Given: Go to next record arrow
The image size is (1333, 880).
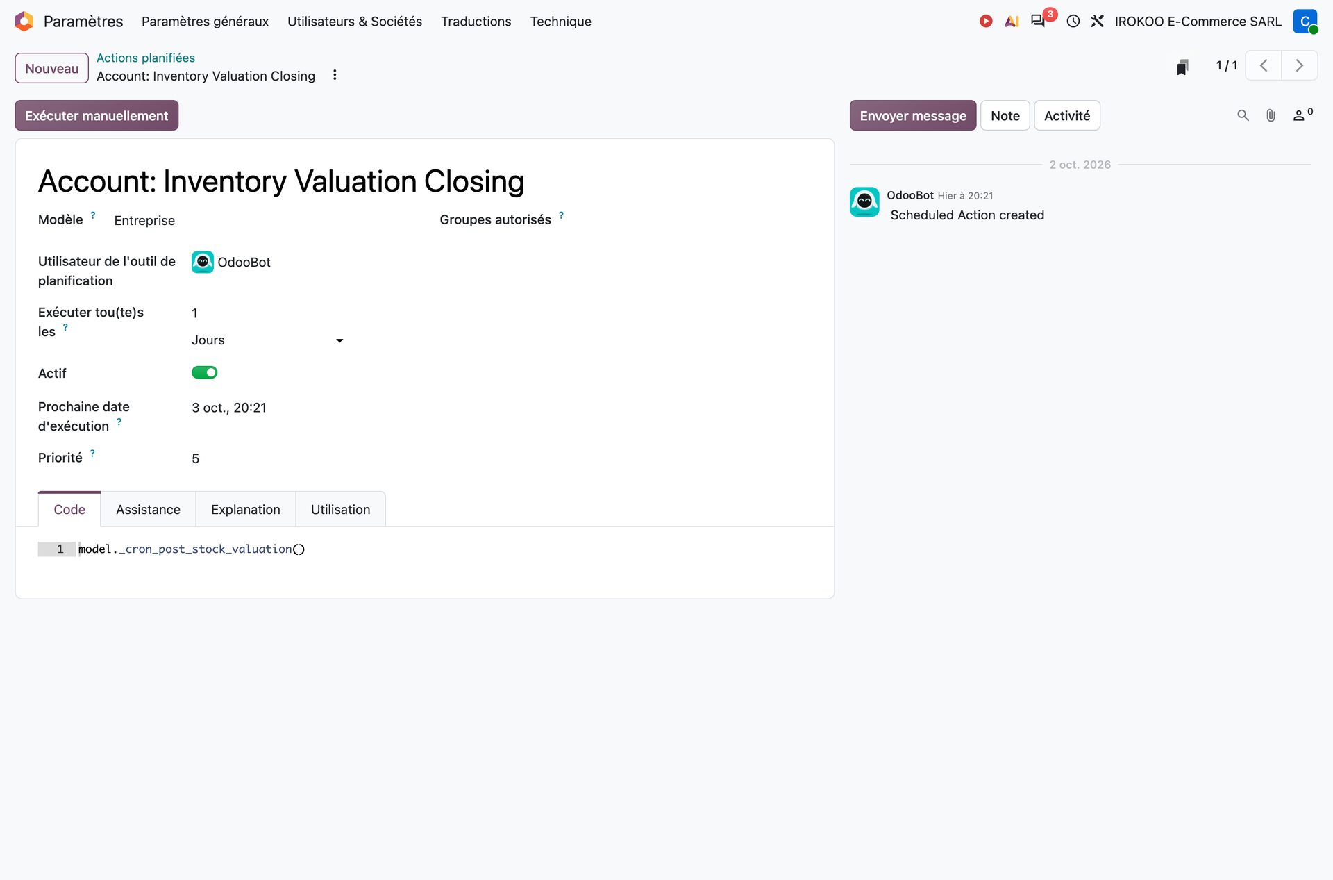Looking at the screenshot, I should tap(1299, 66).
